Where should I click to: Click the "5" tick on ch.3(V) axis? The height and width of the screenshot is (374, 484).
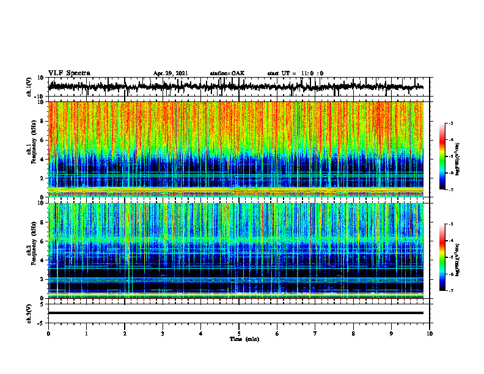click(42, 304)
